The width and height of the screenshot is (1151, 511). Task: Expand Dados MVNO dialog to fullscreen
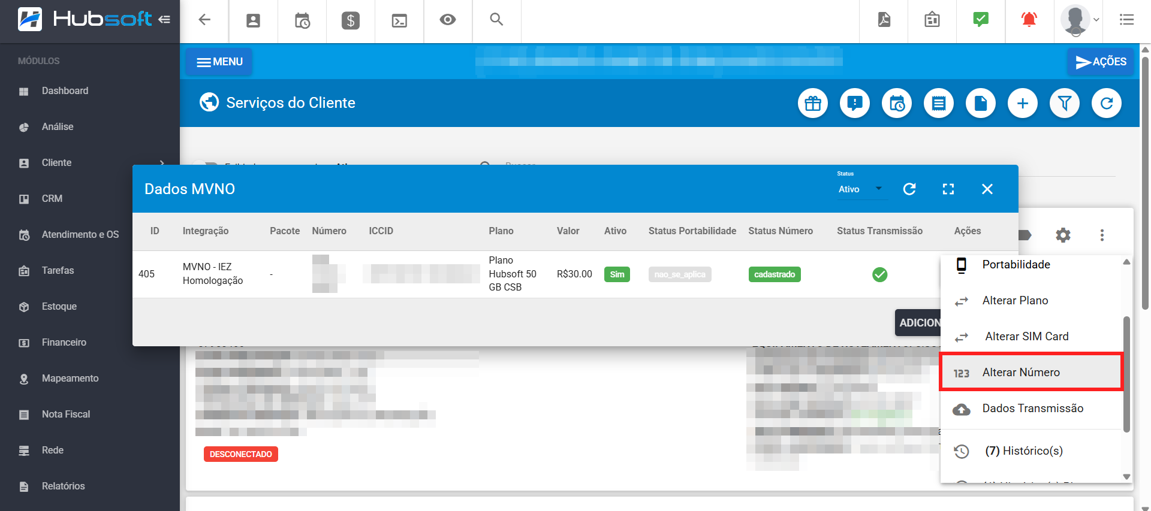(x=948, y=189)
